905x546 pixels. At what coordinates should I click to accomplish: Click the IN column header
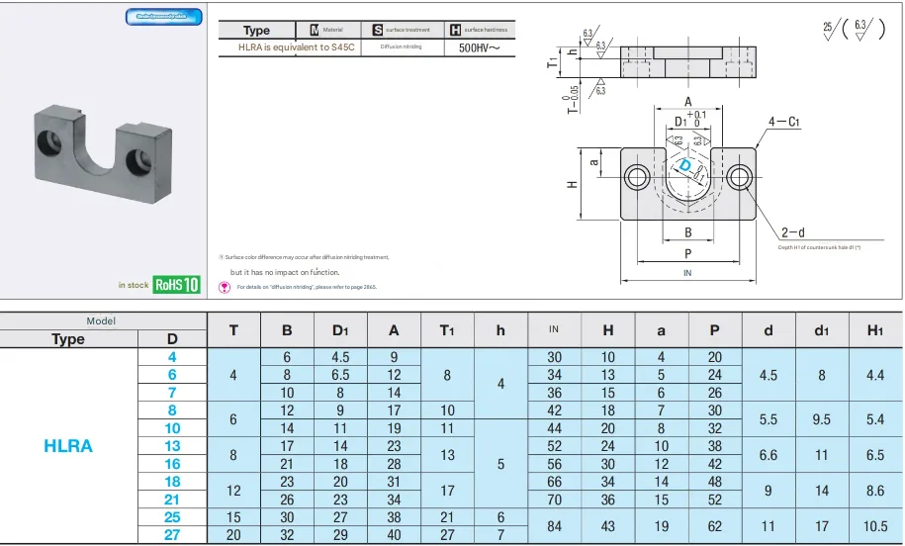(554, 330)
